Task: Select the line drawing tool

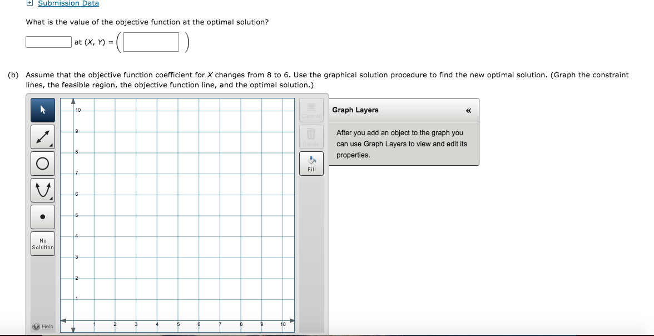Action: [x=42, y=137]
